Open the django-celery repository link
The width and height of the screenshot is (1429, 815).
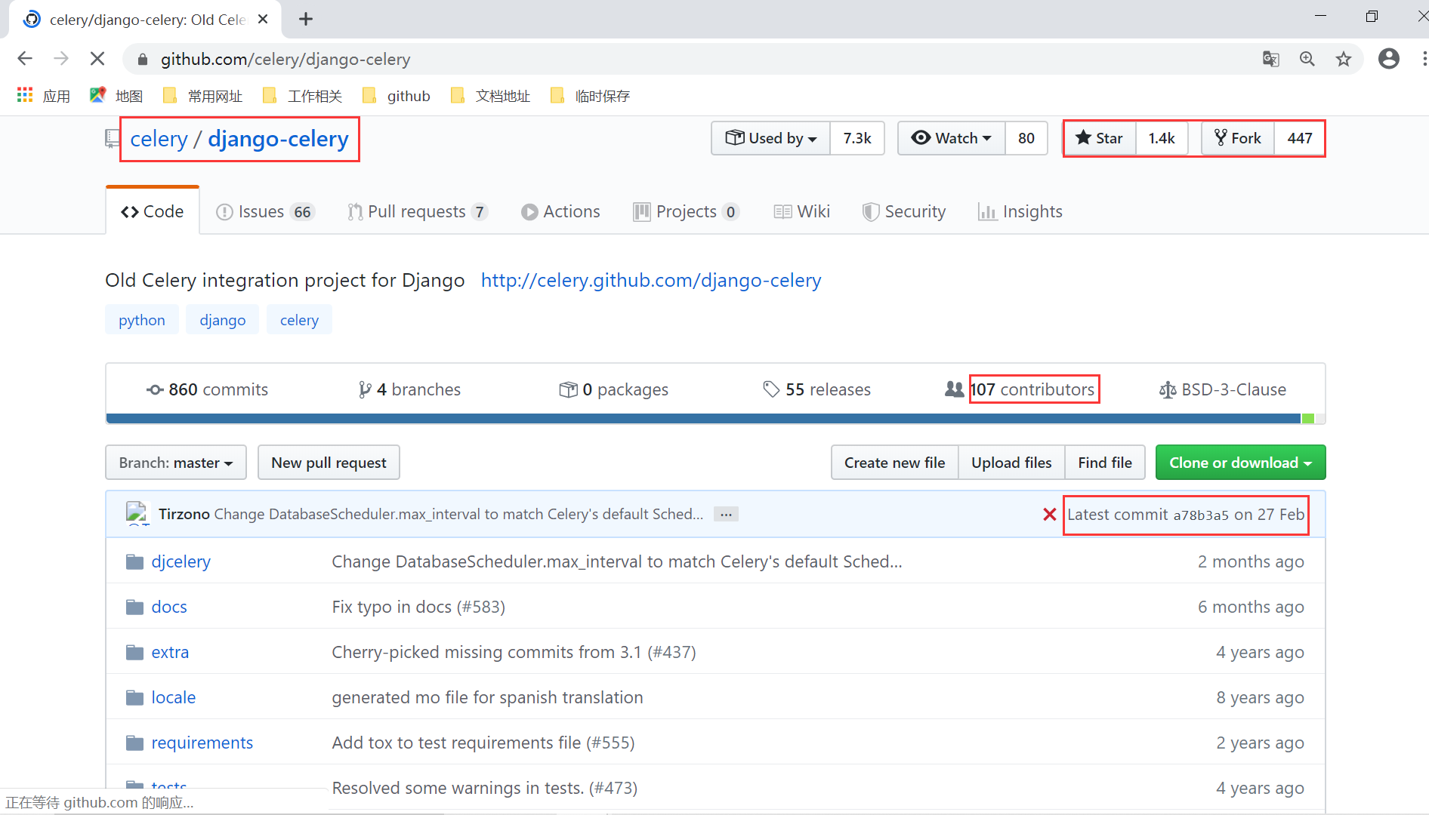click(278, 139)
